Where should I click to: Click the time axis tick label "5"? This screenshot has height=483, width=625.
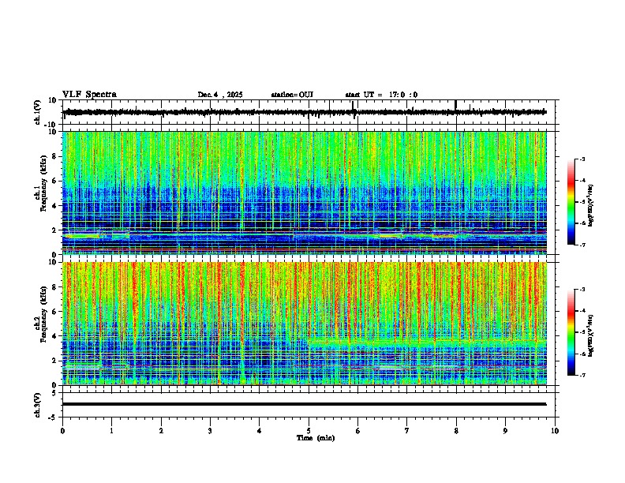pyautogui.click(x=309, y=431)
